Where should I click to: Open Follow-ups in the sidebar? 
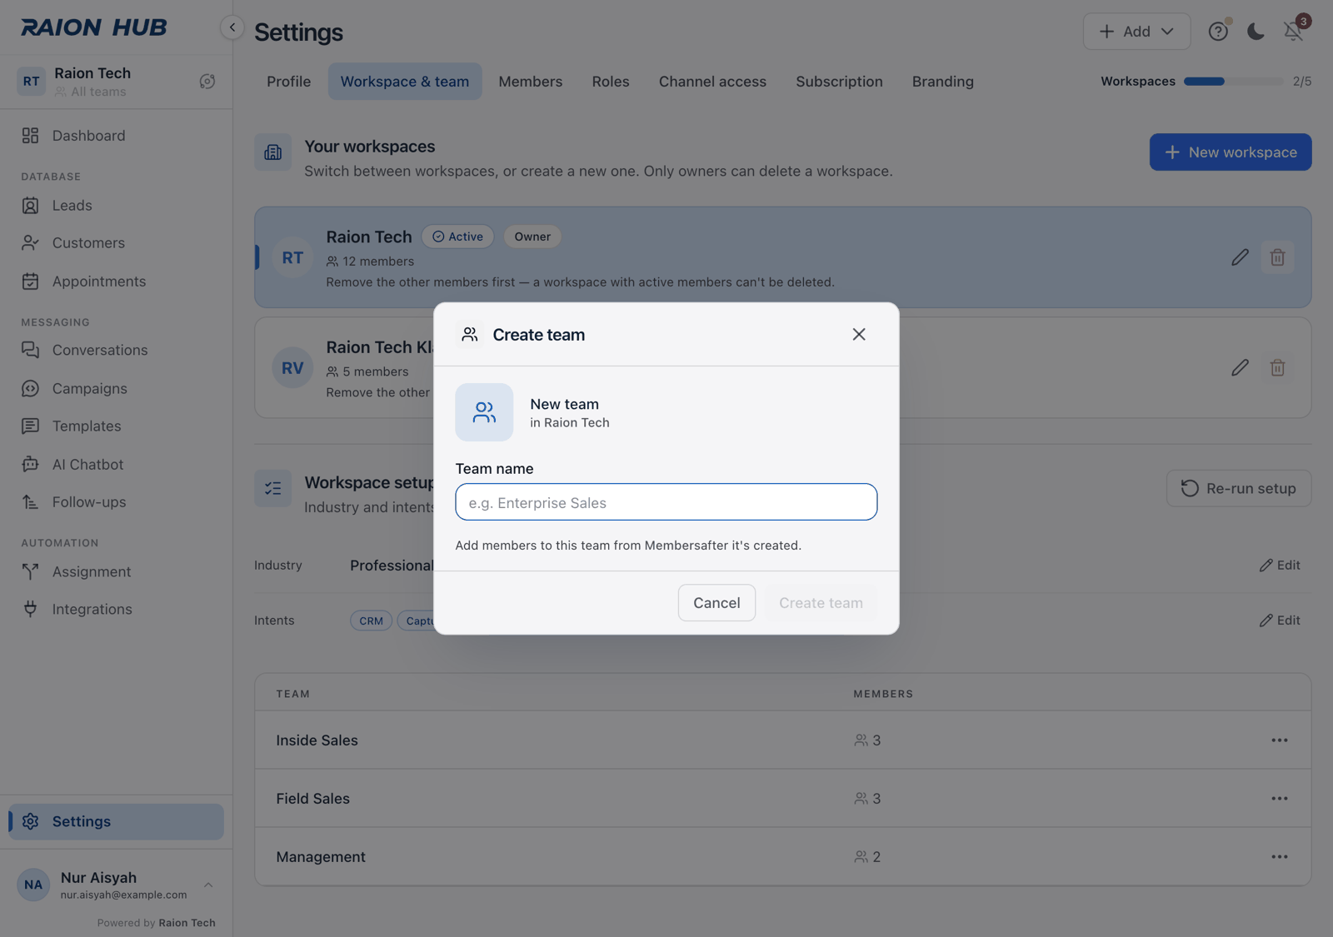click(x=116, y=502)
